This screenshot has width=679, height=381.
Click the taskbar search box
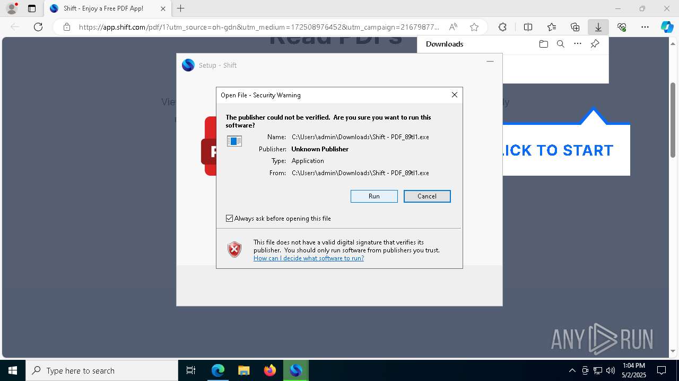102,370
